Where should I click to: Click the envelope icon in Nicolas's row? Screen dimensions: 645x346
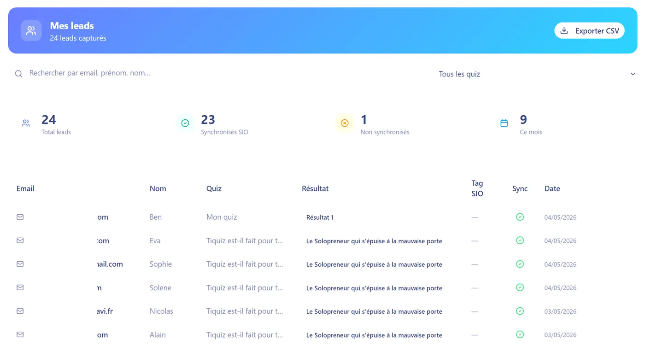tap(20, 311)
